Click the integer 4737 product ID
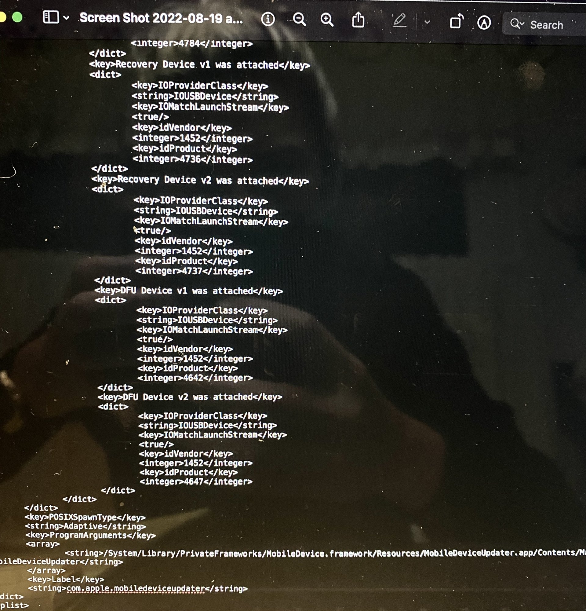The image size is (586, 611). click(x=194, y=271)
